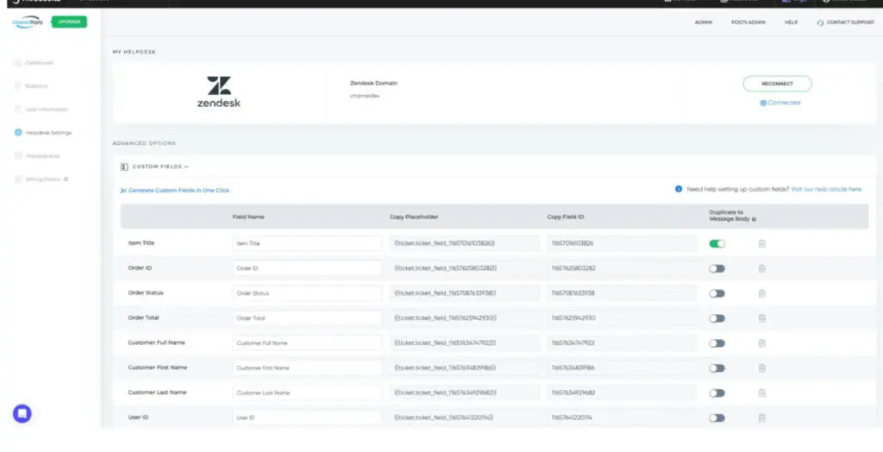Open the help article link for custom fields
The width and height of the screenshot is (883, 452).
(x=826, y=189)
